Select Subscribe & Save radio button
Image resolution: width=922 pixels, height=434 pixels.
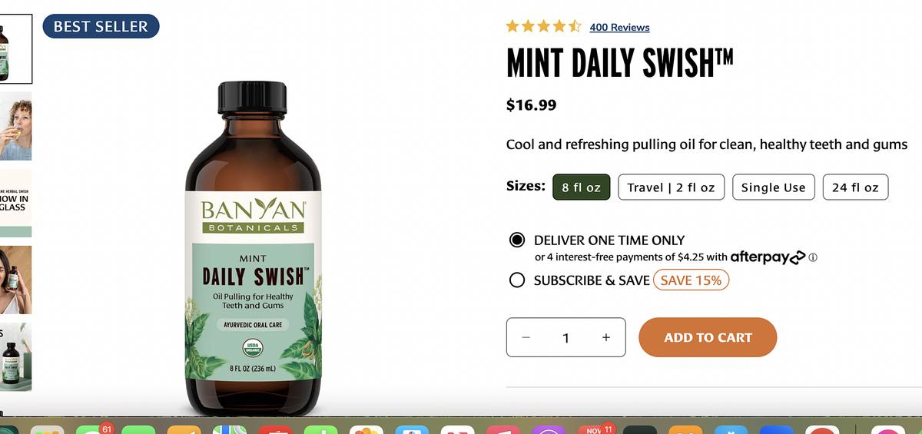coord(517,280)
